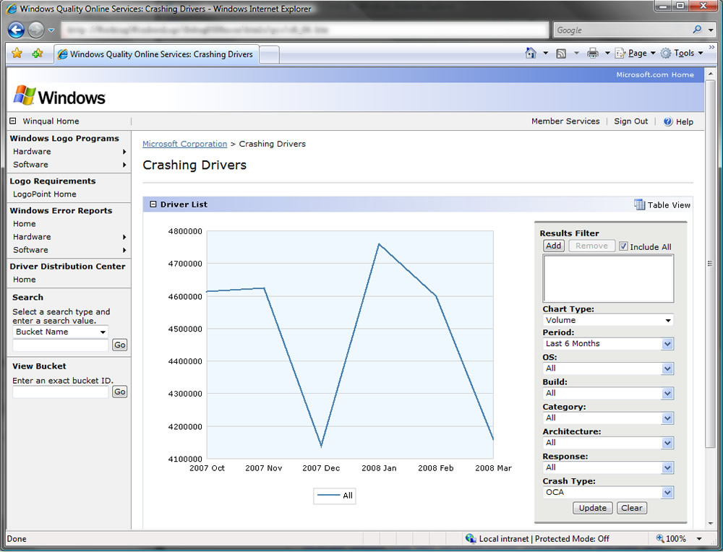This screenshot has height=552, width=723.
Task: Click the 2008 Jan peak on chart line
Action: click(379, 244)
